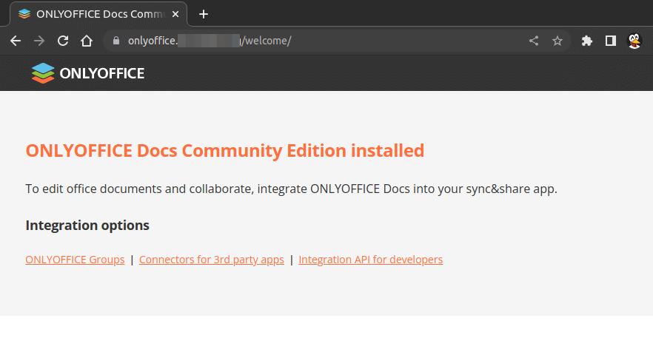Open the ONLYOFFICE Groups link
653x355 pixels.
[75, 260]
